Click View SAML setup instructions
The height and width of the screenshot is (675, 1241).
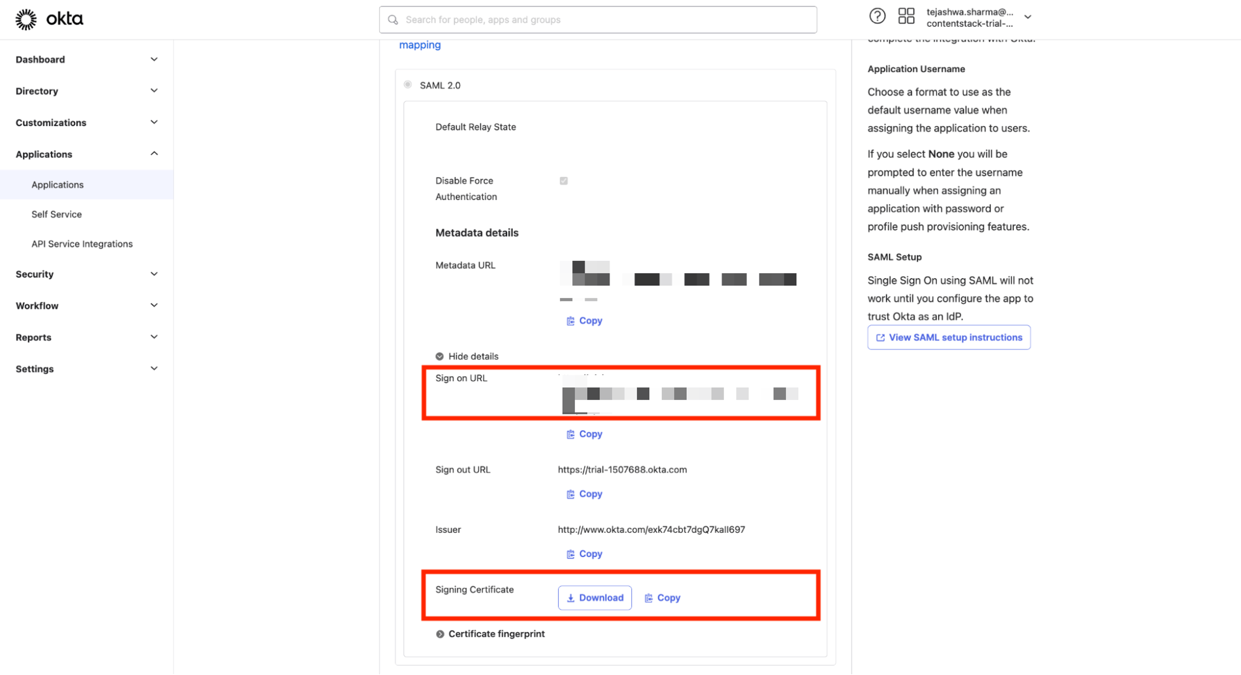(949, 338)
